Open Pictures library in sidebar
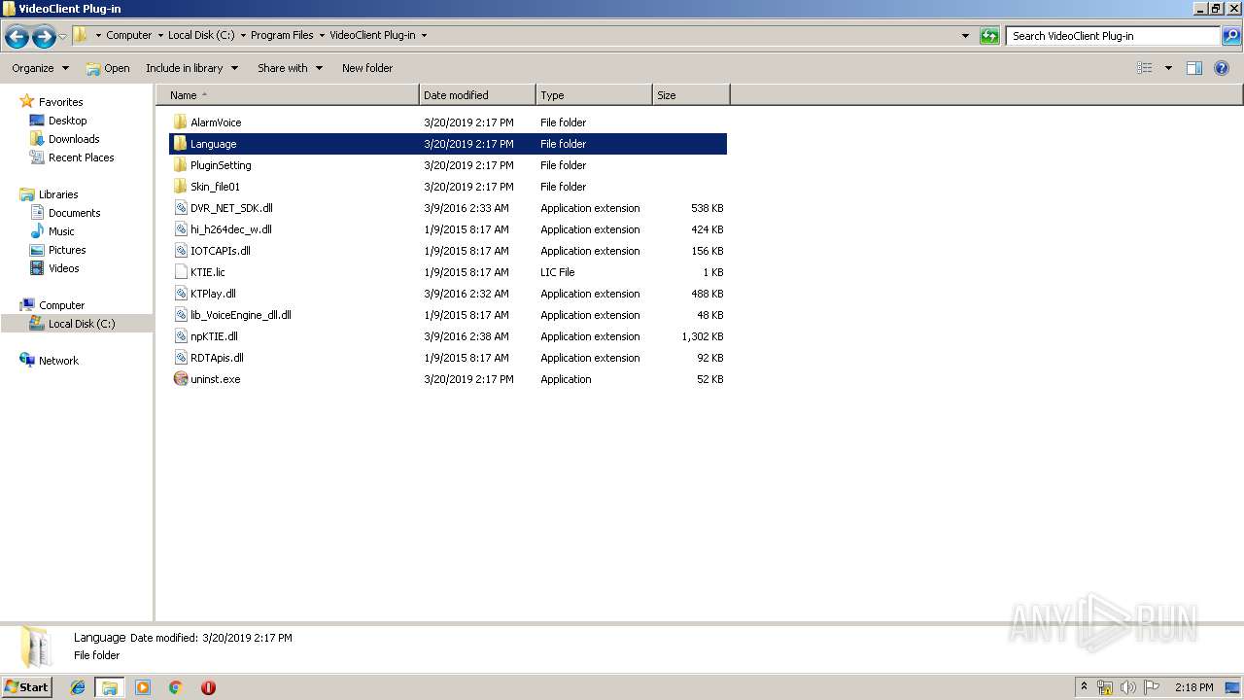1244x700 pixels. click(67, 250)
